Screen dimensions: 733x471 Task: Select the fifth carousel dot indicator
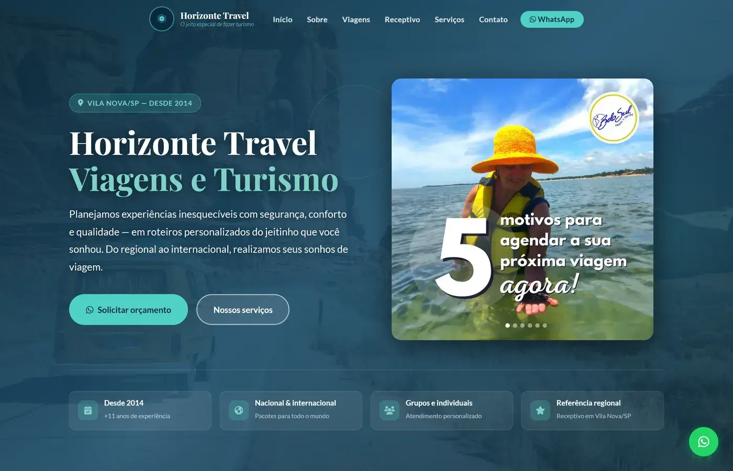click(x=537, y=326)
